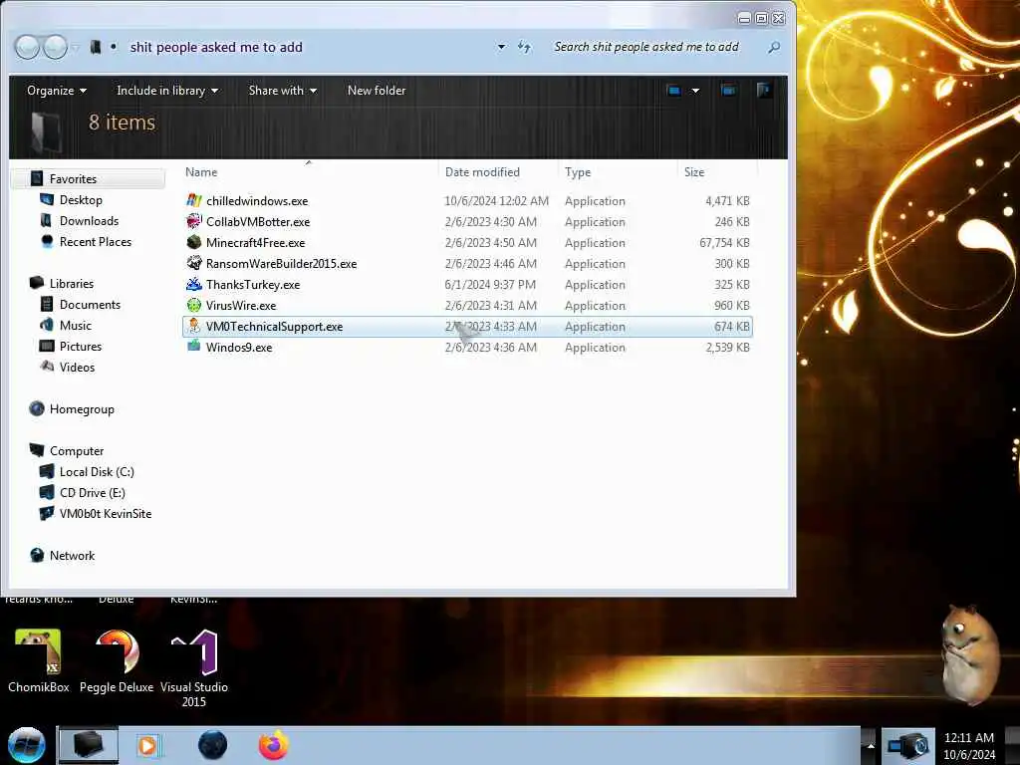
Task: Click the Favorites header in sidebar
Action: [73, 179]
